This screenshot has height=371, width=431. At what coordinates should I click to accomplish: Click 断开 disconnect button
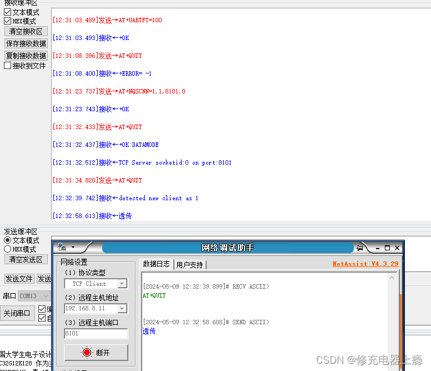[96, 353]
